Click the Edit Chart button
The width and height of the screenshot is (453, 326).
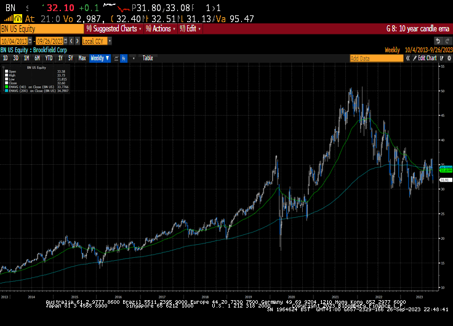pos(425,58)
